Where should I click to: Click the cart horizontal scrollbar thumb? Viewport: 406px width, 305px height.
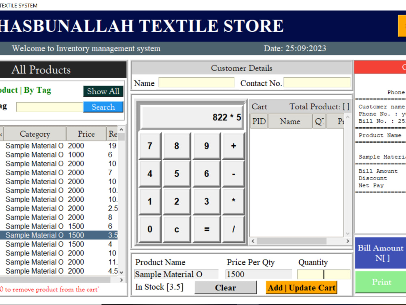pyautogui.click(x=292, y=241)
